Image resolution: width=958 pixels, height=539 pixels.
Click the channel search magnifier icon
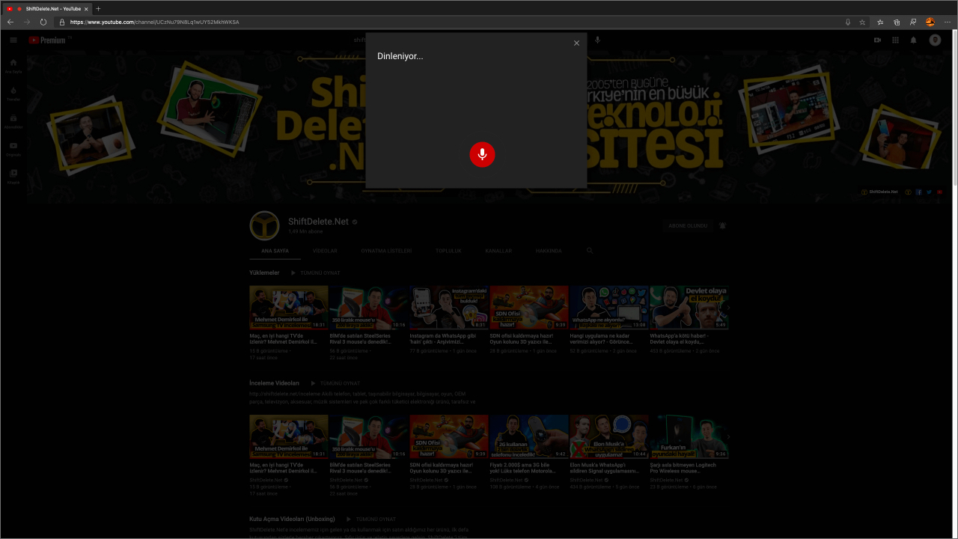(x=590, y=251)
